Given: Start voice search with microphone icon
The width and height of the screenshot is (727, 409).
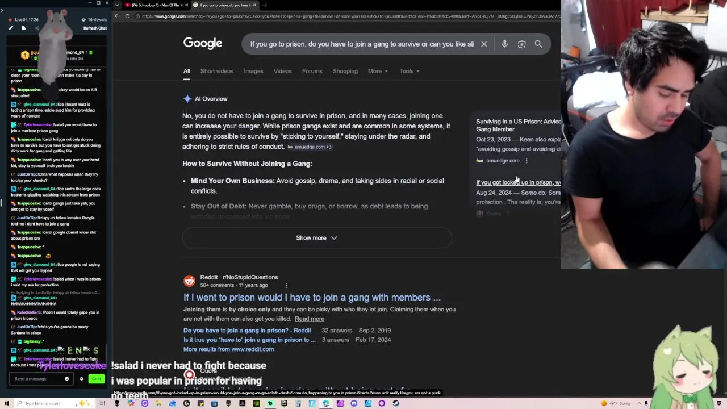Looking at the screenshot, I should click(504, 44).
